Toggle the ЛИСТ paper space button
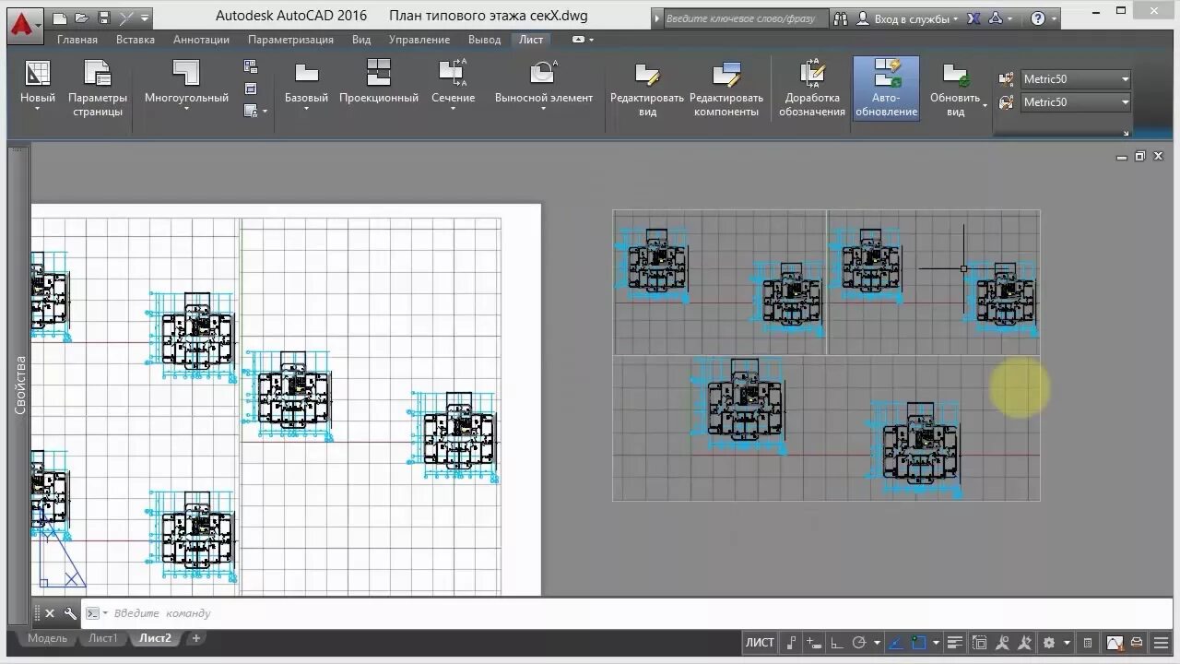Image resolution: width=1180 pixels, height=664 pixels. click(760, 643)
